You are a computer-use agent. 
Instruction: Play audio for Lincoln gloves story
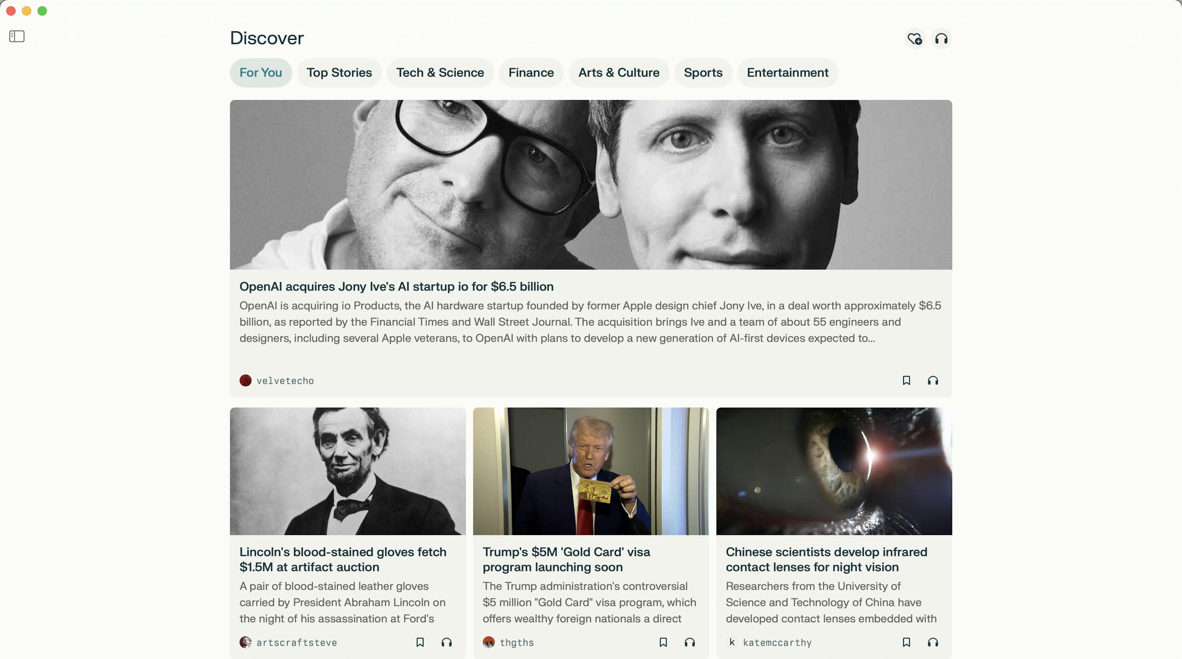pos(446,642)
